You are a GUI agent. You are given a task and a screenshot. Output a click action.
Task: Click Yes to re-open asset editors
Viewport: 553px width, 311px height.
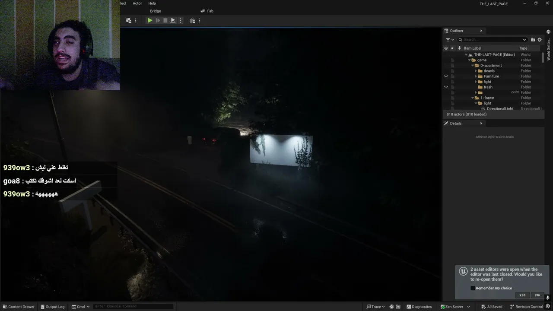pyautogui.click(x=522, y=295)
